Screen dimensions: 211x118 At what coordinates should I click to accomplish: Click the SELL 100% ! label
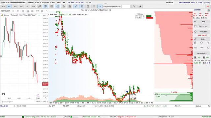click(202, 35)
